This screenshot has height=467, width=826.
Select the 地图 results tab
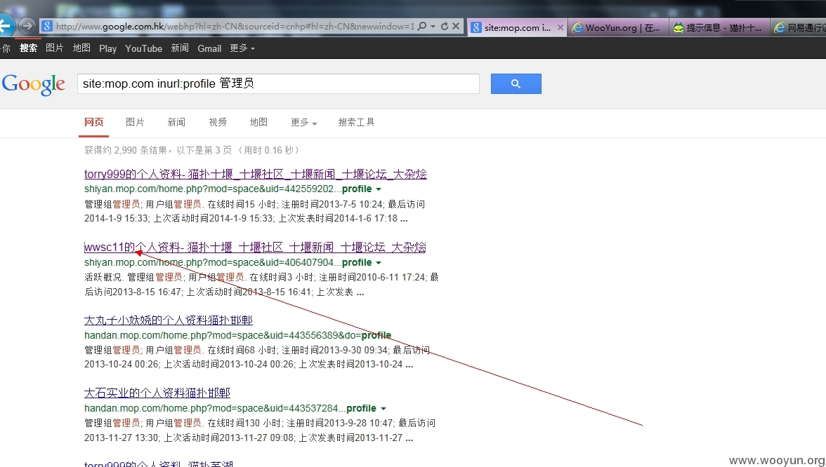[258, 123]
